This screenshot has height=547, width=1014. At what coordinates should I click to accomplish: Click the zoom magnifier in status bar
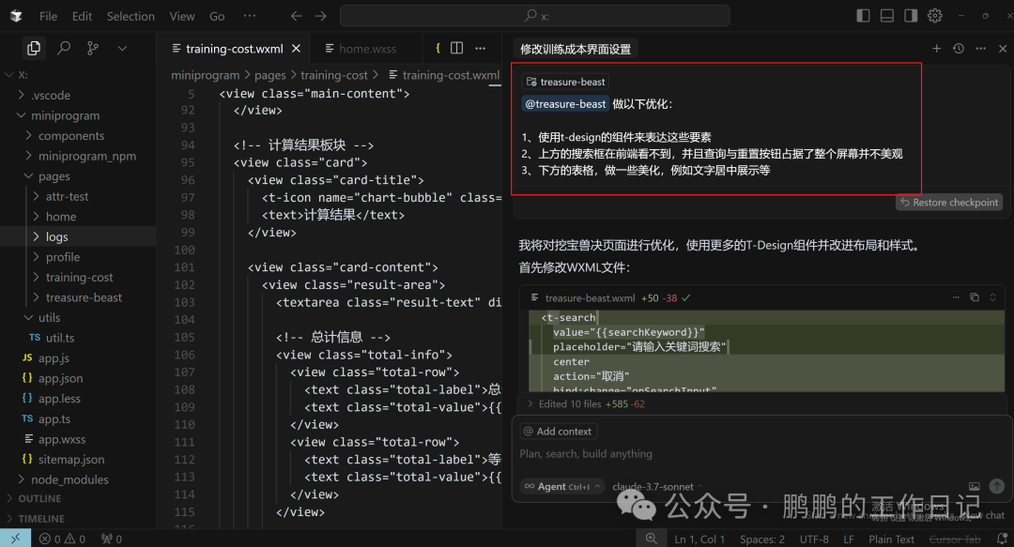[x=651, y=539]
